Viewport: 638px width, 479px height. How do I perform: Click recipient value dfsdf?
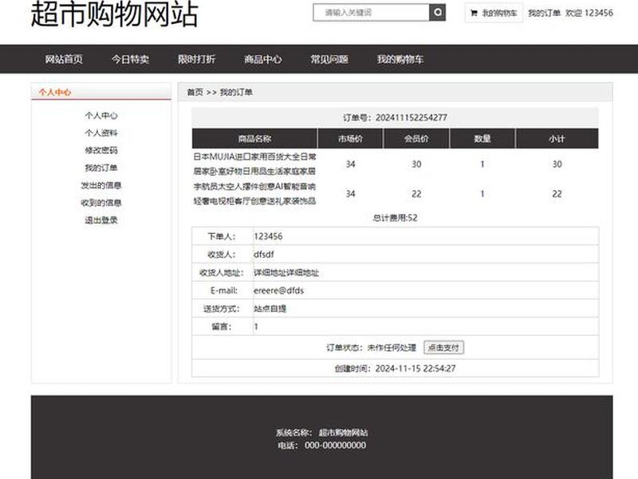264,254
